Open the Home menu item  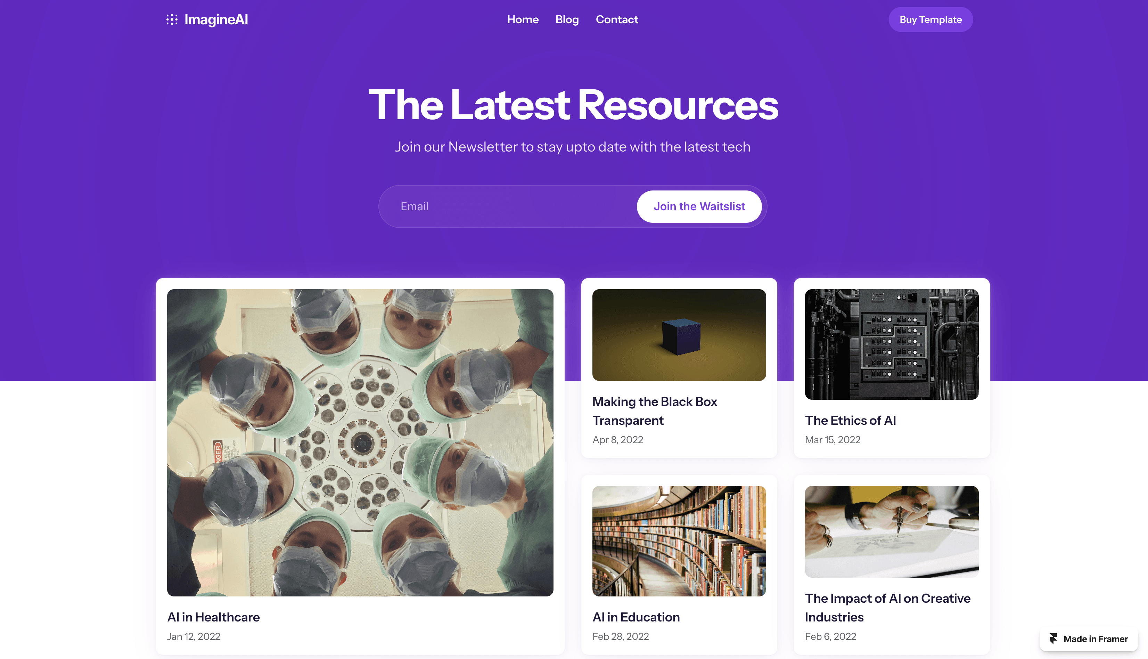523,19
